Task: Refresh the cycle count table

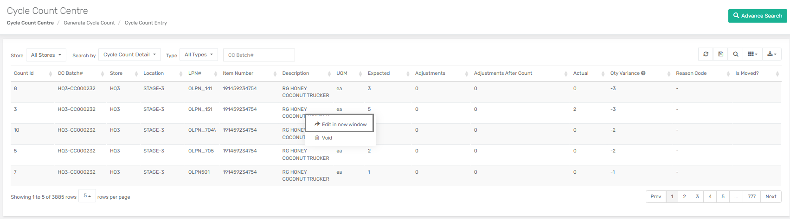Action: [706, 54]
